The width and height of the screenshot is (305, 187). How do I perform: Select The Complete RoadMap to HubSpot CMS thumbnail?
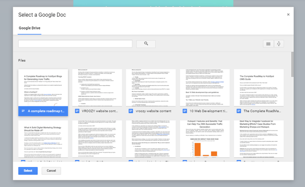259,87
